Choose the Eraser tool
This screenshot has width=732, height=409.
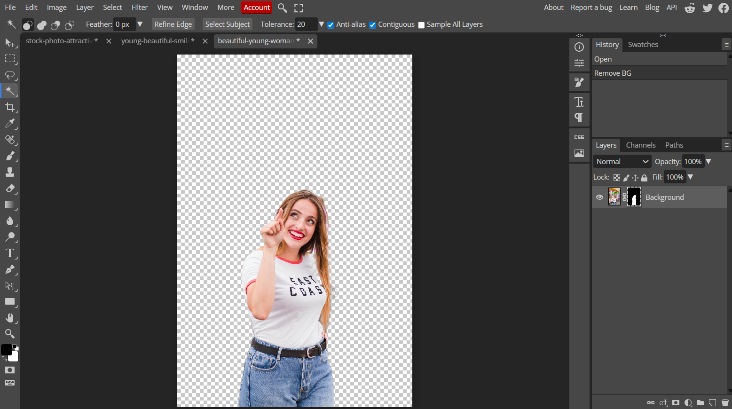pos(10,189)
